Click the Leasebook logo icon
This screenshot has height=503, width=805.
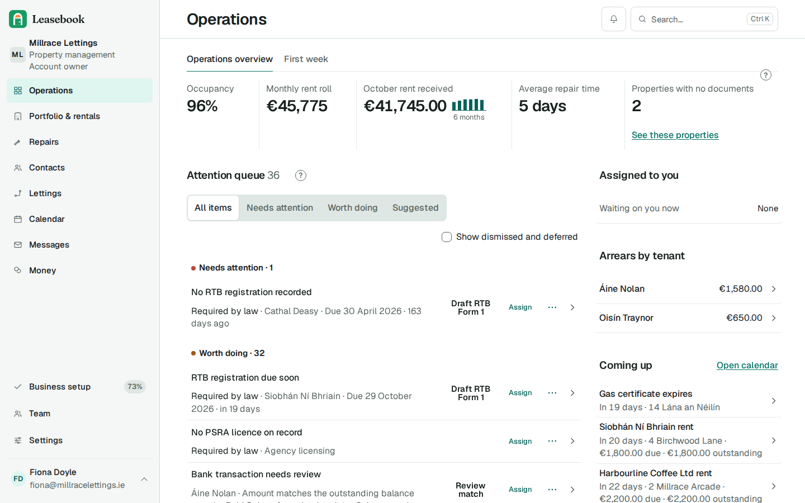coord(18,19)
